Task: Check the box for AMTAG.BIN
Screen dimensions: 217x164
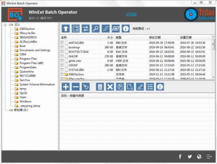Action: point(62,43)
